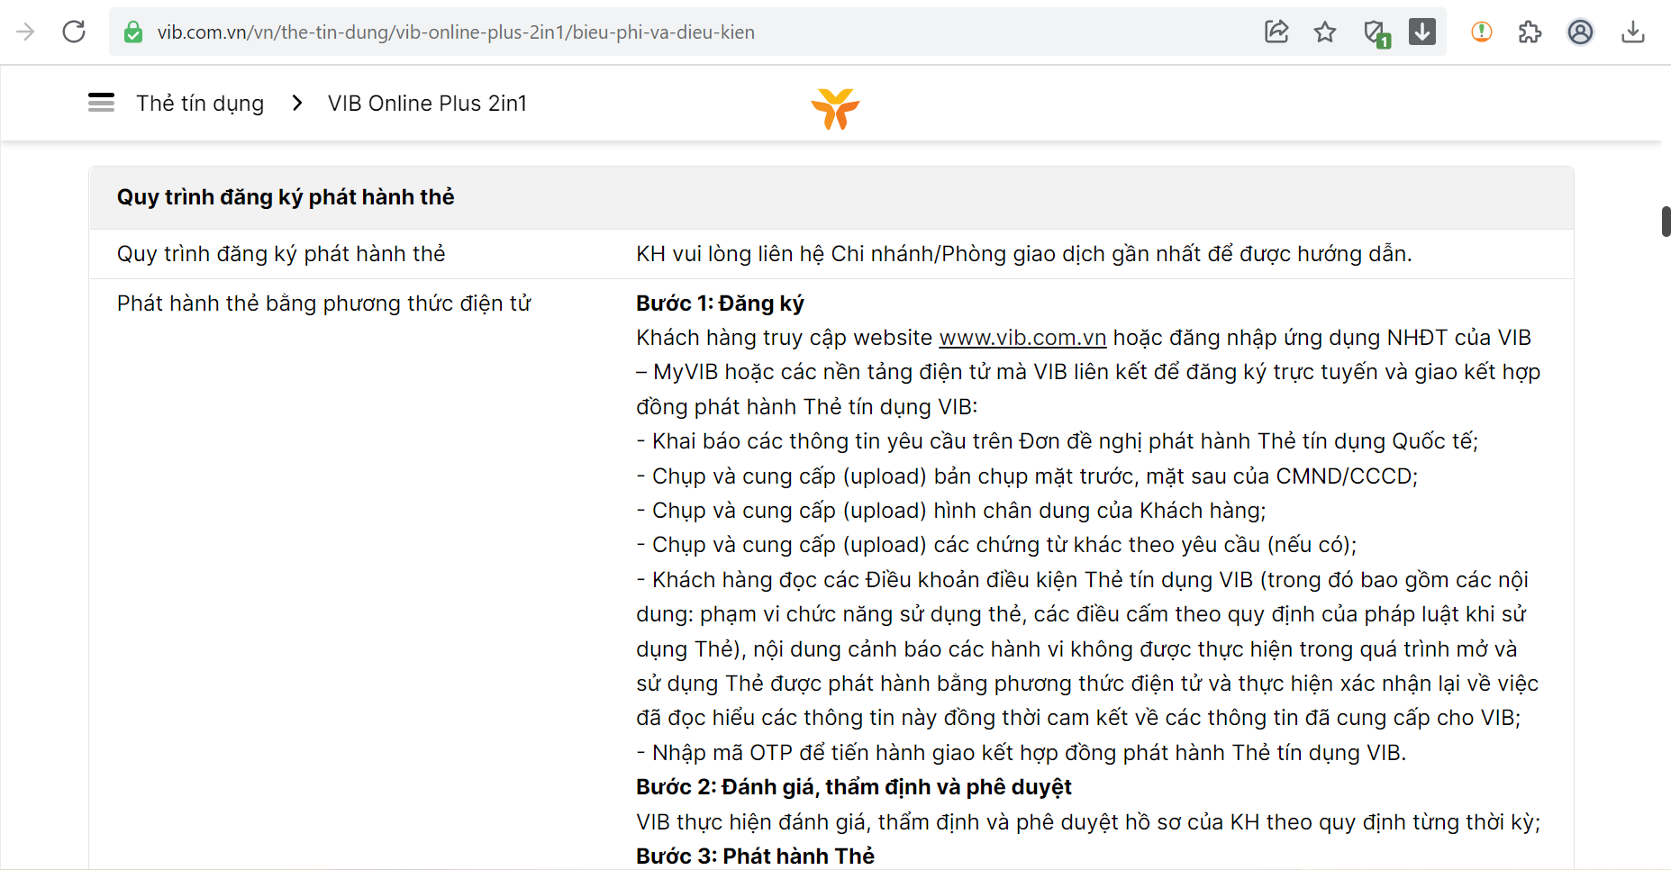Viewport: 1671px width, 870px height.
Task: Click the breadcrumb chevron arrow
Action: pyautogui.click(x=297, y=104)
